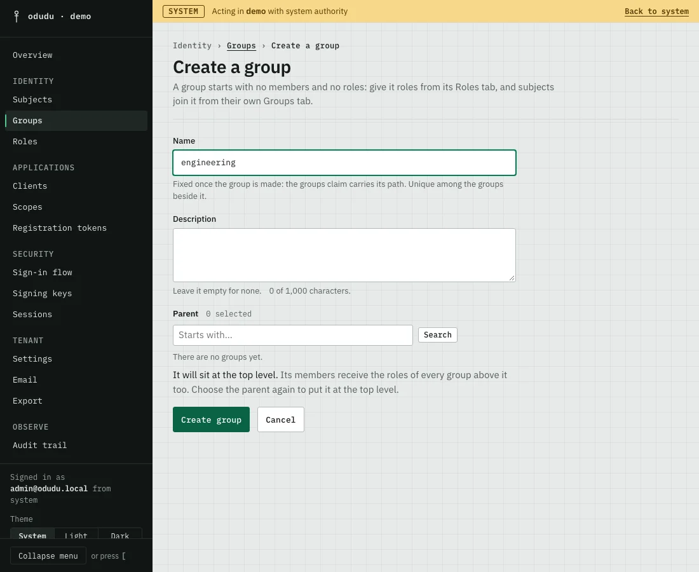
Task: Open the Scopes page
Action: click(x=76, y=207)
